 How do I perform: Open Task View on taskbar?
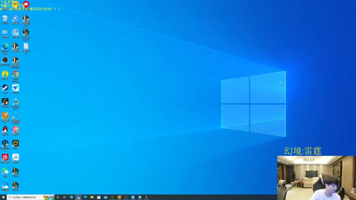pos(65,197)
